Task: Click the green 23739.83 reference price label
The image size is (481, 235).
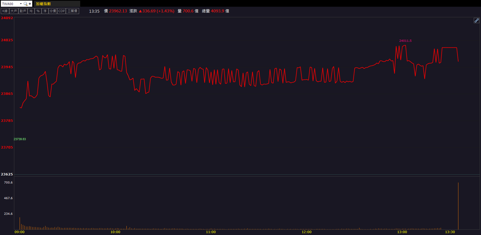Action: tap(20, 139)
